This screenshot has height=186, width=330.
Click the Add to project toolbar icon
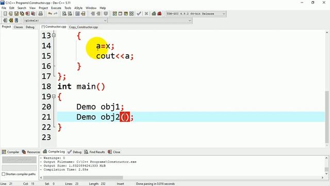(93, 14)
